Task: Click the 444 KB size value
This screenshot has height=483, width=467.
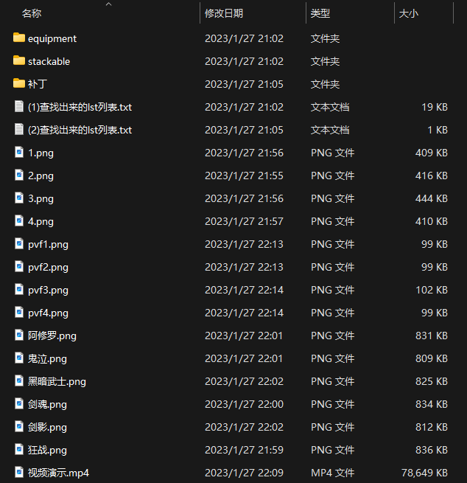Action: [x=432, y=198]
